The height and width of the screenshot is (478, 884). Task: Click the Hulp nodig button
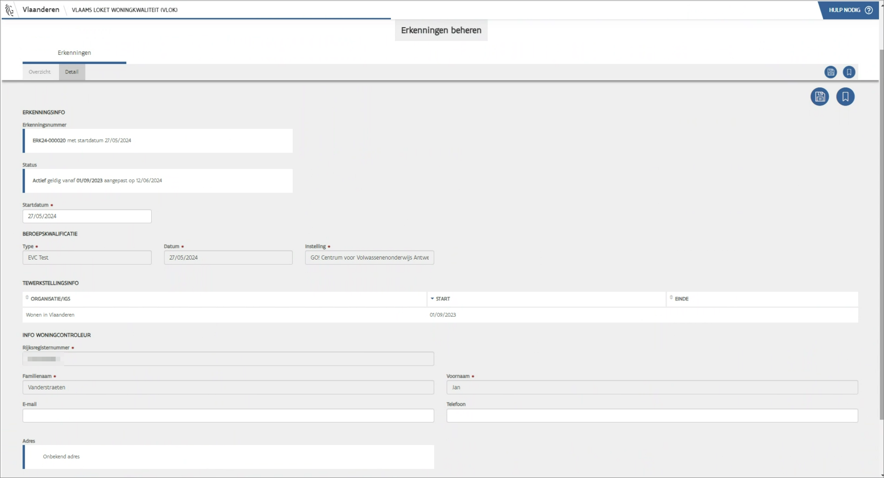point(844,10)
